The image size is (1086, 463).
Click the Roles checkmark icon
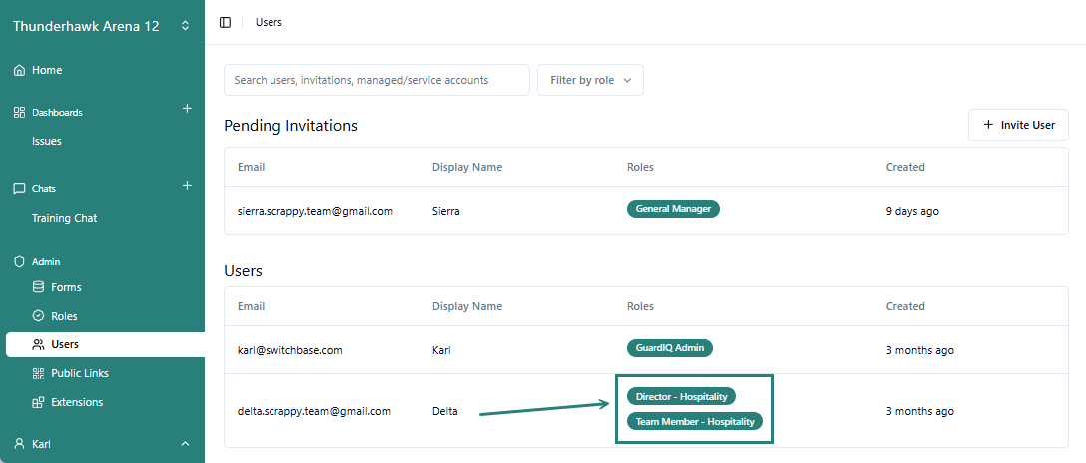pos(38,316)
